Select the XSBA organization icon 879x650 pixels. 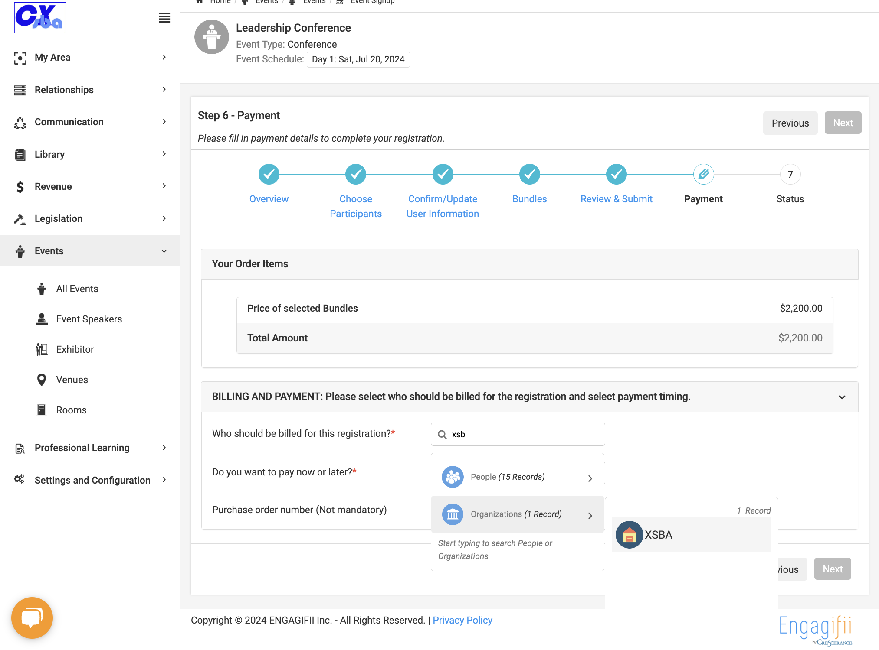[629, 535]
